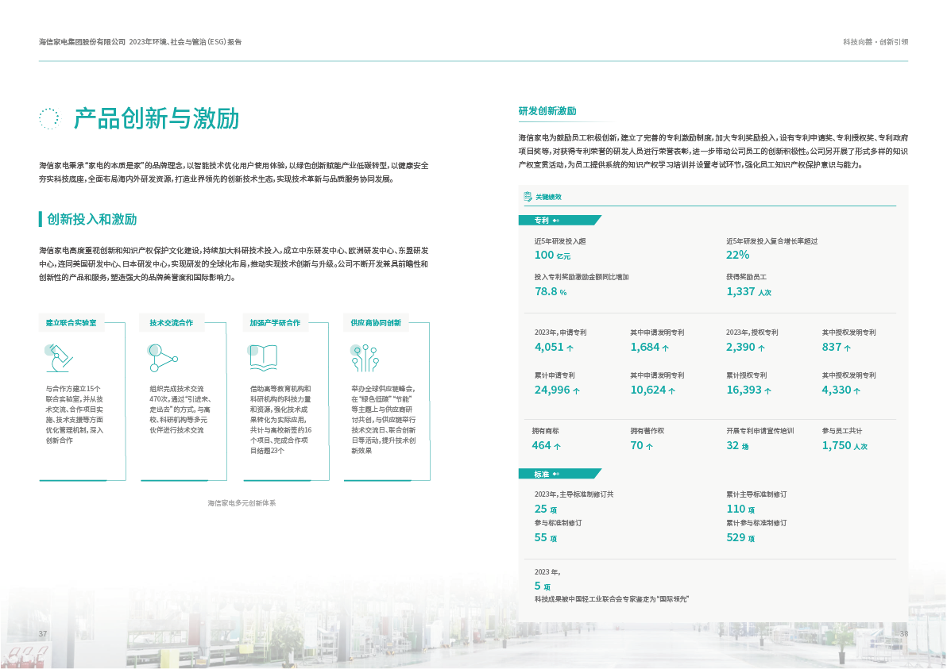Select the 加强产学研合作 label tag
This screenshot has width=947, height=669.
[x=275, y=323]
